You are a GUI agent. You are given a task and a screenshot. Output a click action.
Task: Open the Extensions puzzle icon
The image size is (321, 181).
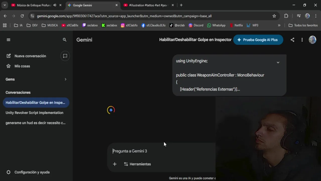[x=286, y=16]
